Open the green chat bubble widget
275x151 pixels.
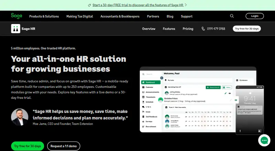click(x=264, y=140)
